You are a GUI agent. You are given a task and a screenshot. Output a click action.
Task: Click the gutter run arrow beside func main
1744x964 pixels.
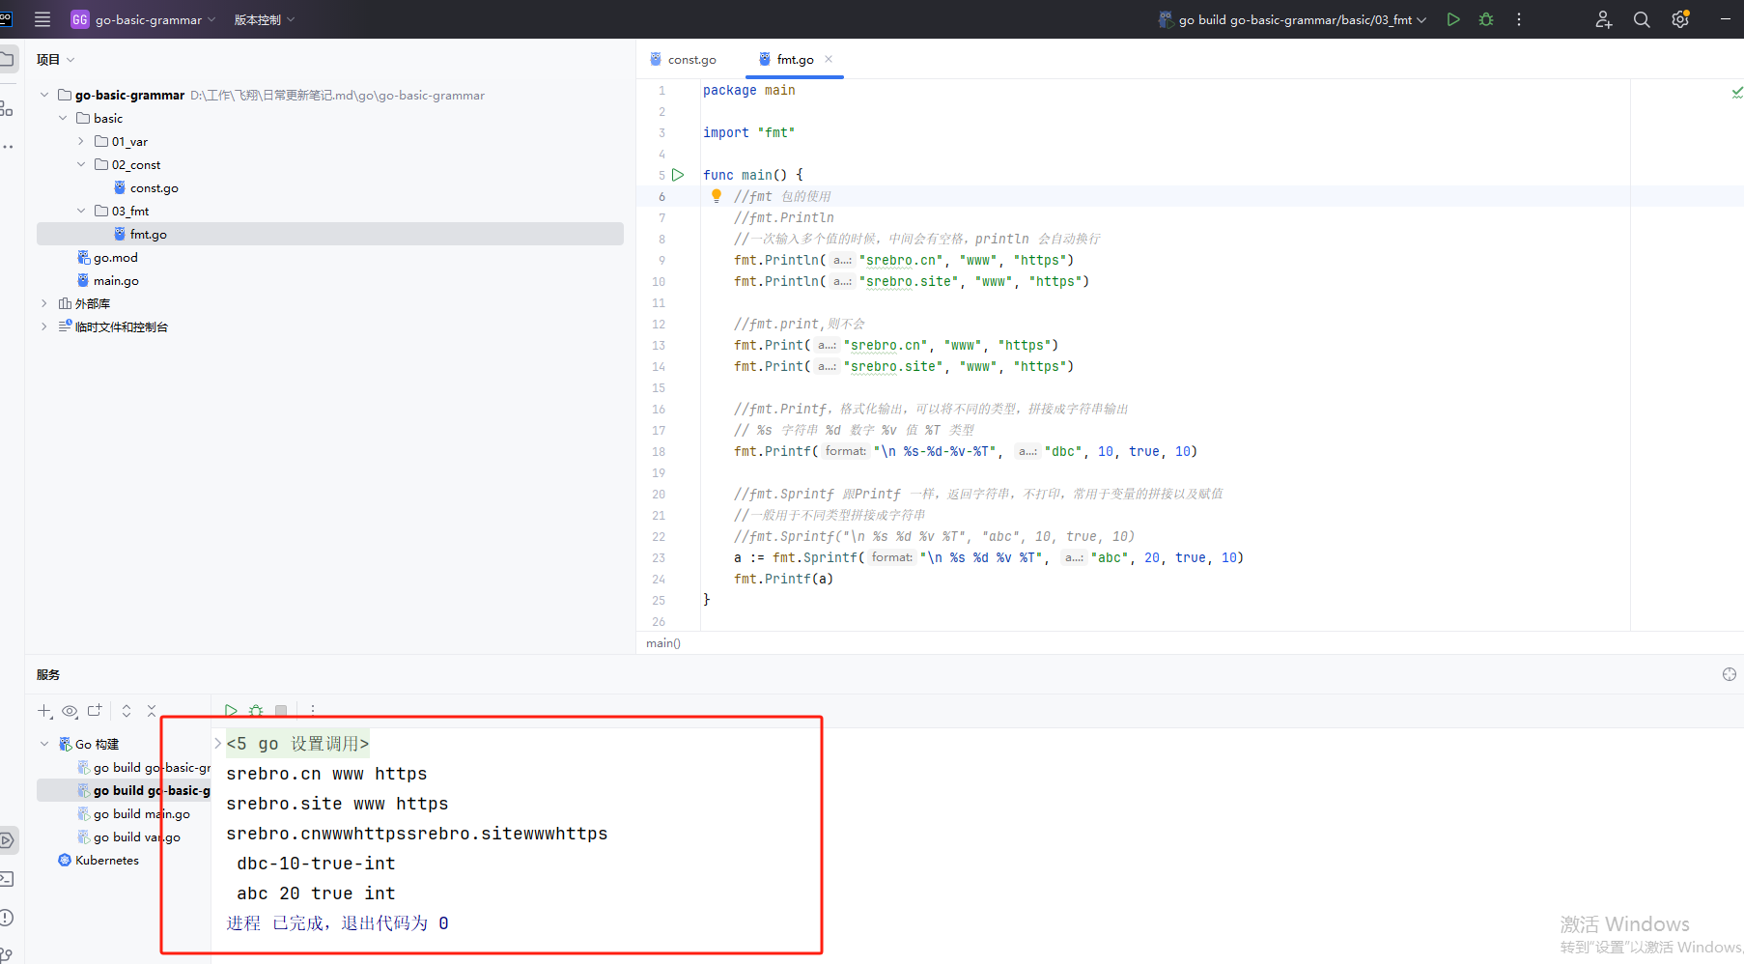[678, 175]
